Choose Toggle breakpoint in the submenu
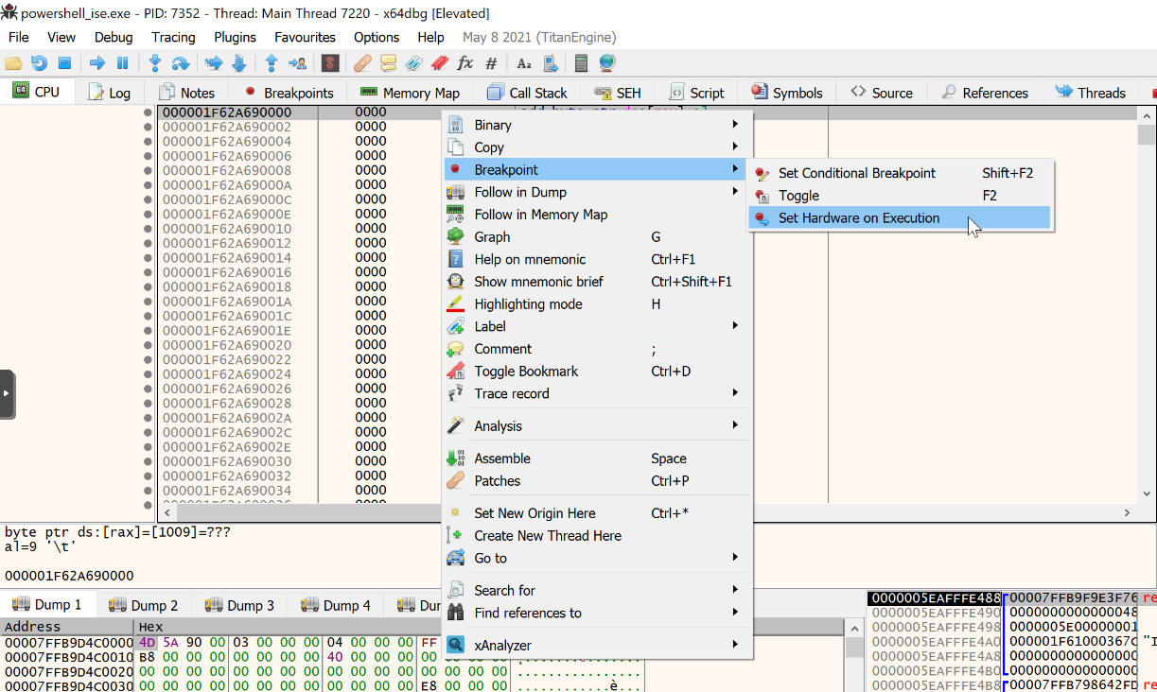The width and height of the screenshot is (1157, 692). 798,196
